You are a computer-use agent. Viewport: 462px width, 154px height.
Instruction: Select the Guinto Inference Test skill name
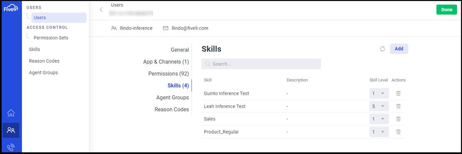[x=227, y=94]
